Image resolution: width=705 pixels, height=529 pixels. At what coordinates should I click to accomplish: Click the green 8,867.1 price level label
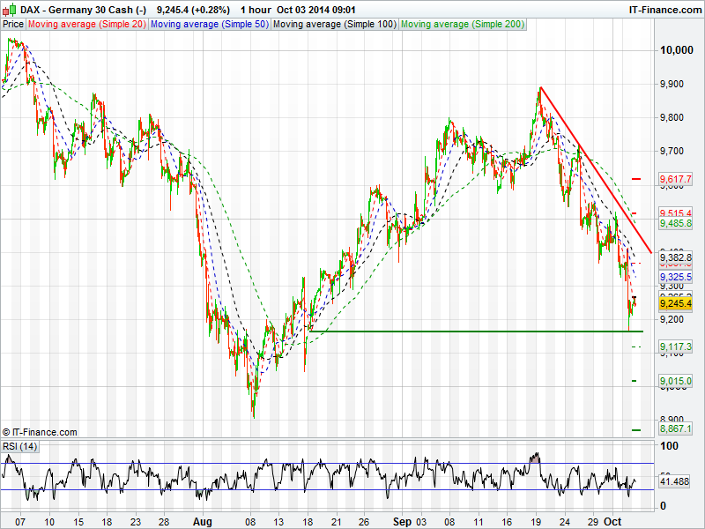[x=675, y=429]
